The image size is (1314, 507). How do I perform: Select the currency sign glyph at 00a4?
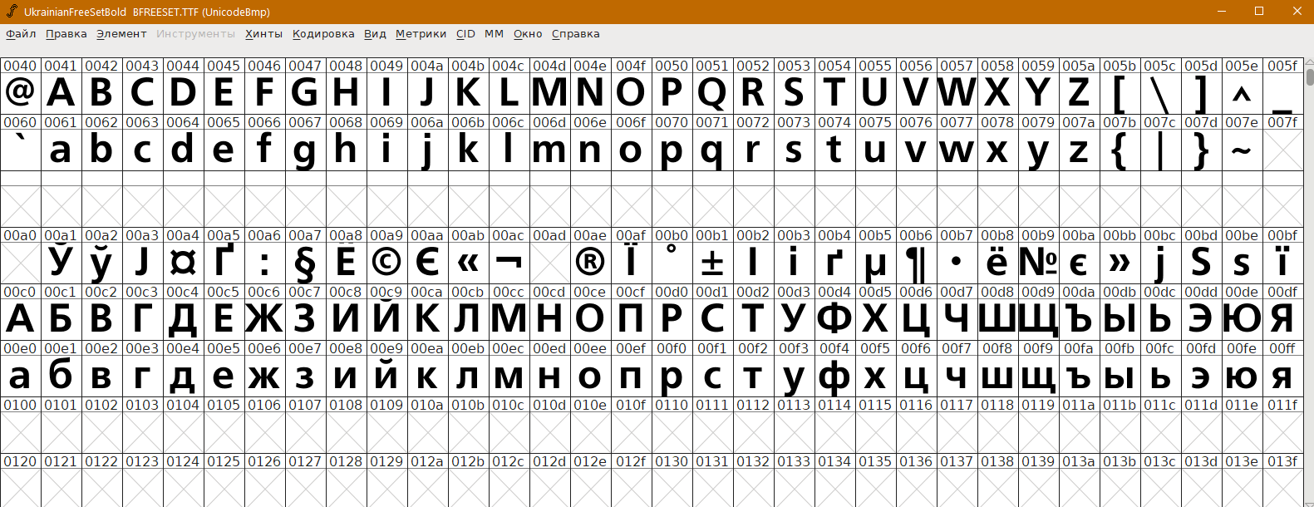183,263
